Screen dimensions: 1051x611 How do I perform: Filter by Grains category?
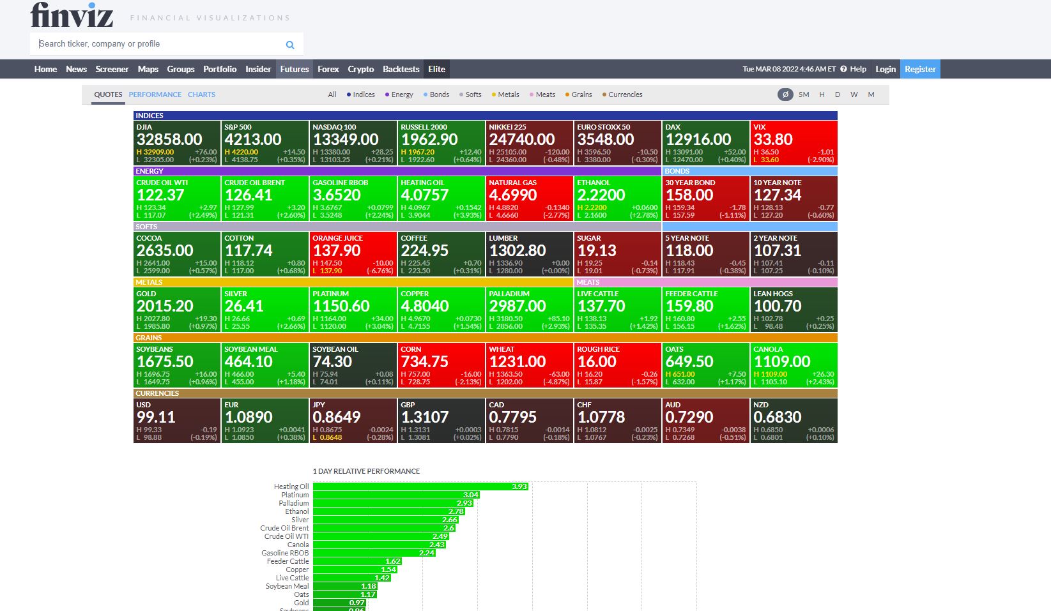(x=579, y=94)
